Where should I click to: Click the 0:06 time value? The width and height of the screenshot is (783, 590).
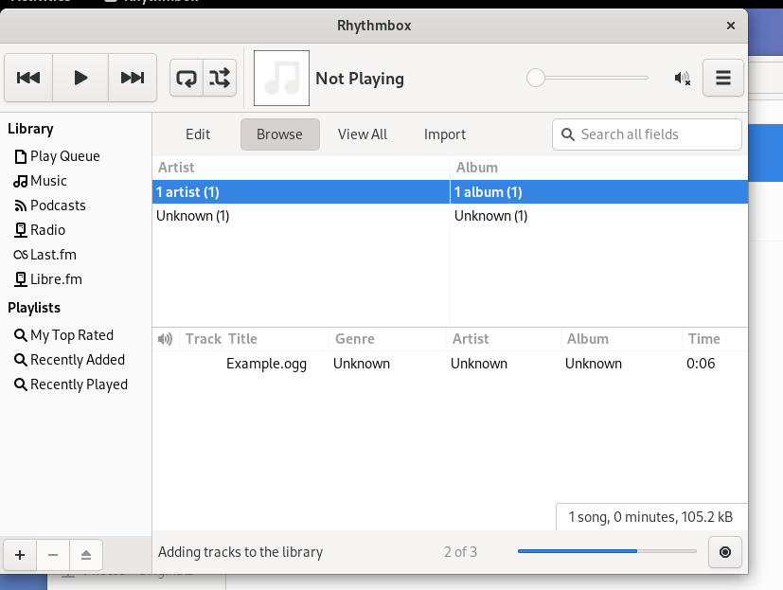point(701,364)
